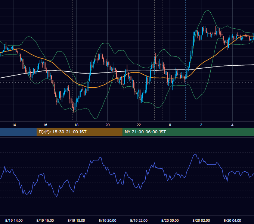The height and width of the screenshot is (224, 254).
Task: Select the NY 21:00-06:00 JST session bar
Action: (x=188, y=132)
